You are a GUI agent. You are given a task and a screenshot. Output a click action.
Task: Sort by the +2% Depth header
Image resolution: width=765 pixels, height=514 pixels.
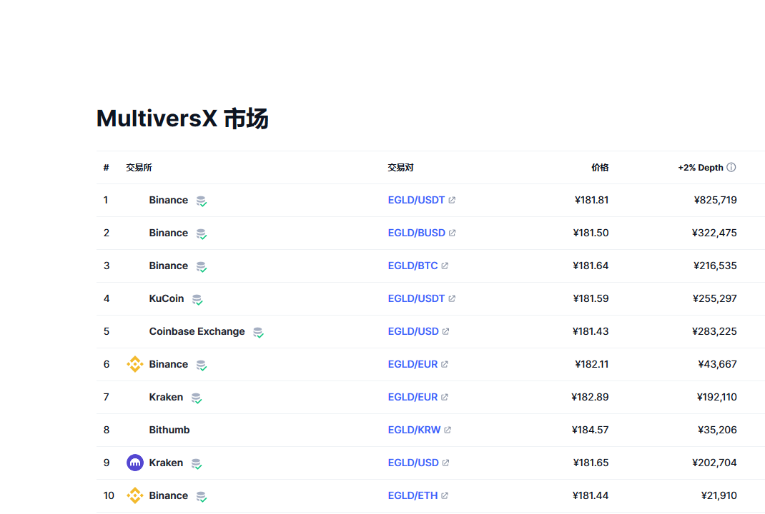[701, 168]
